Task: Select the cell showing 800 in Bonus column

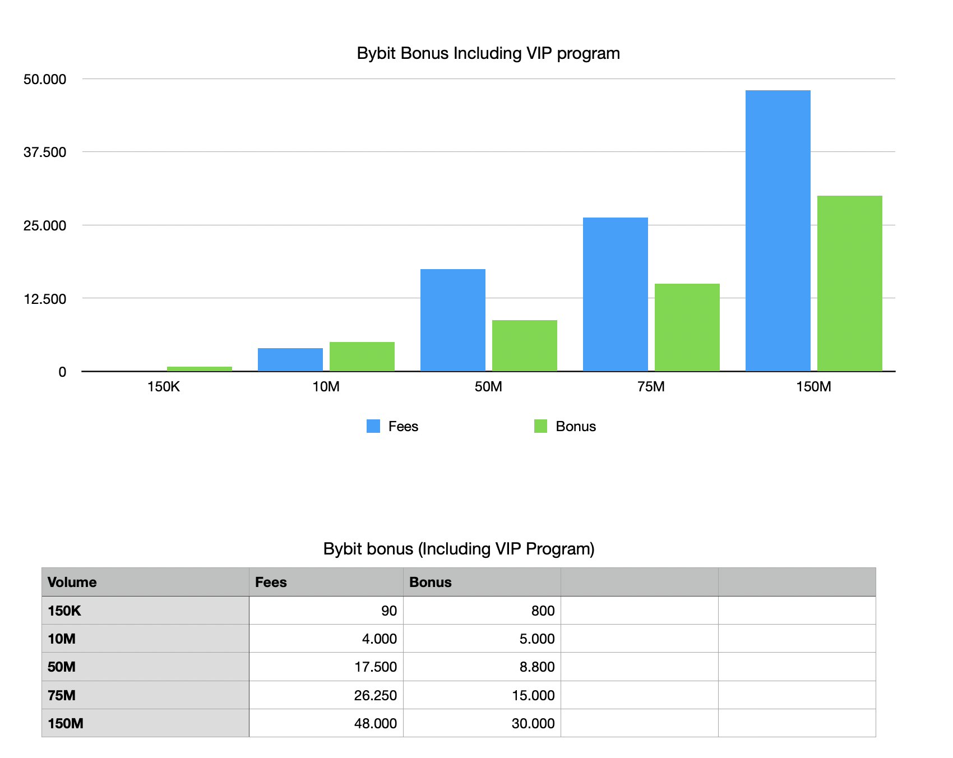Action: tap(482, 611)
